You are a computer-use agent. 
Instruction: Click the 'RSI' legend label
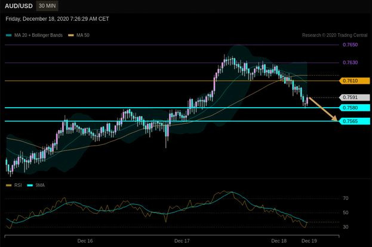tap(18, 185)
